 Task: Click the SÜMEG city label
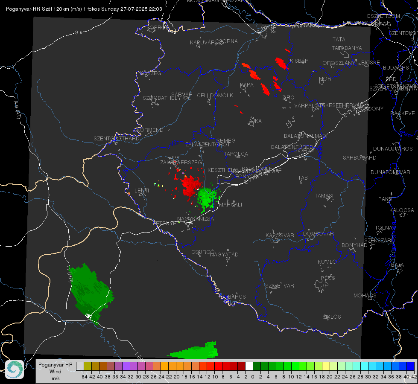(x=226, y=140)
